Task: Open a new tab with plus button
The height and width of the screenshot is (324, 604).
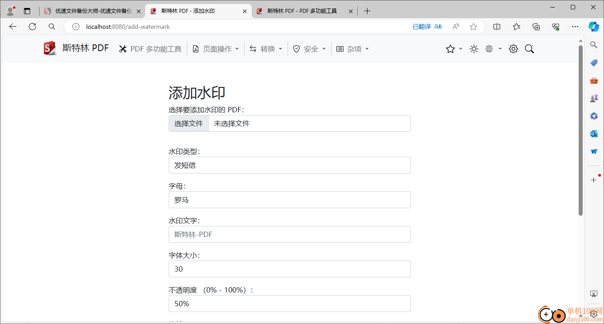Action: 367,11
